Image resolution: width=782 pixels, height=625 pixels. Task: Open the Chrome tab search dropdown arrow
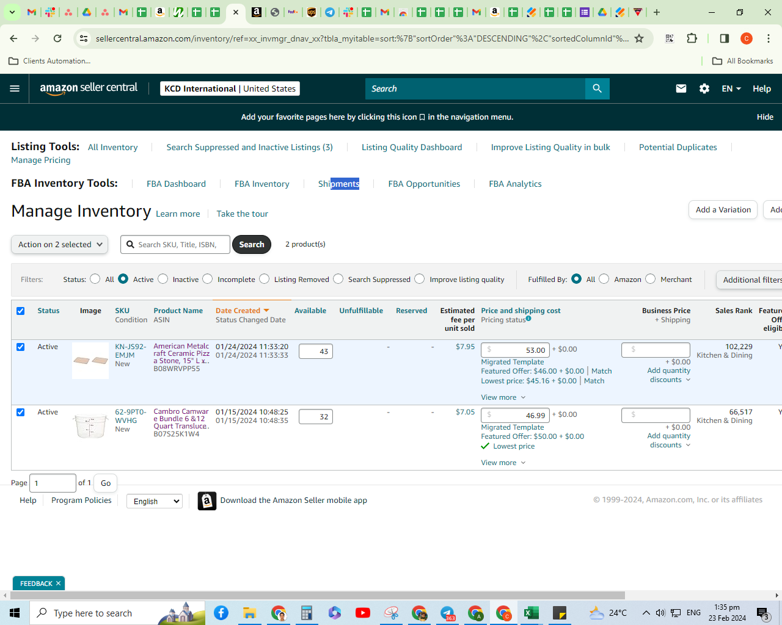pyautogui.click(x=12, y=12)
